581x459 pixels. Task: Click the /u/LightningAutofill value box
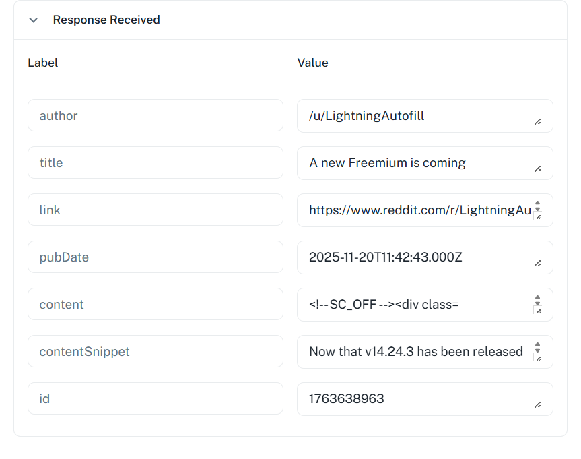point(417,116)
